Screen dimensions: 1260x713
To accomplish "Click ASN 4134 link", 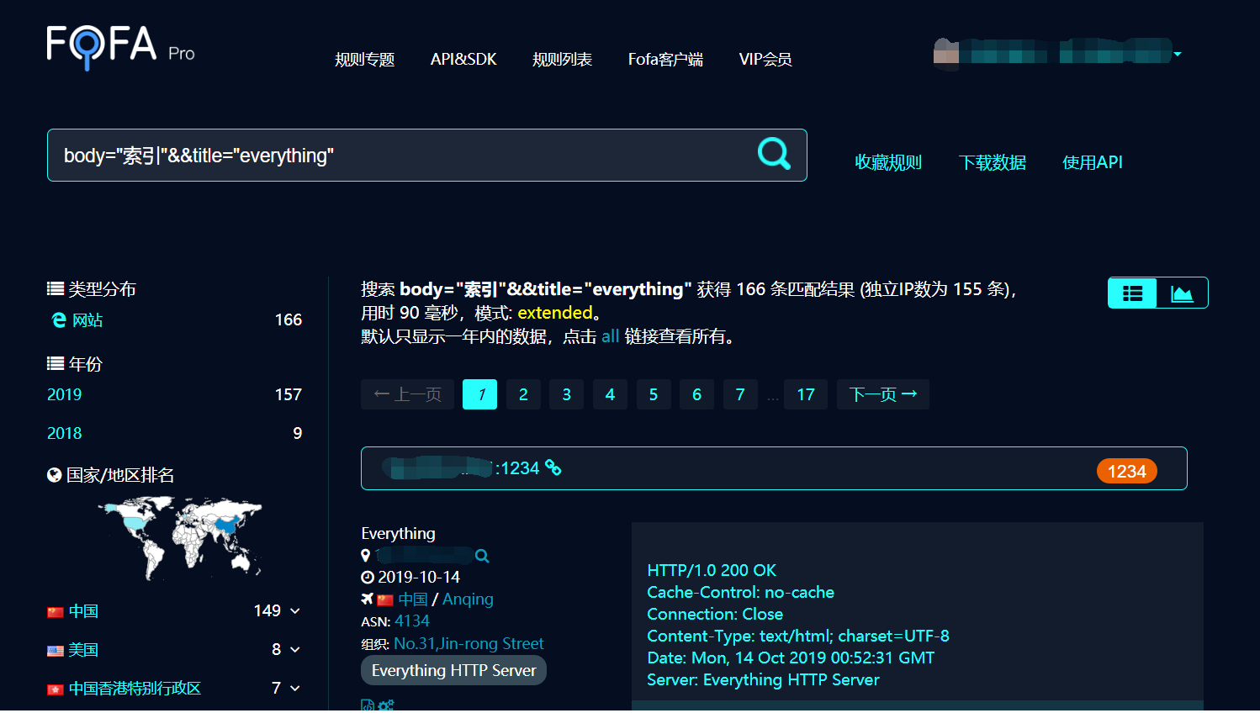I will pos(412,621).
